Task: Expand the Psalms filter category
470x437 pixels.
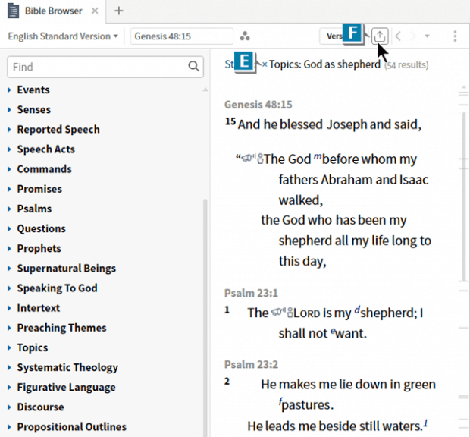Action: tap(9, 209)
